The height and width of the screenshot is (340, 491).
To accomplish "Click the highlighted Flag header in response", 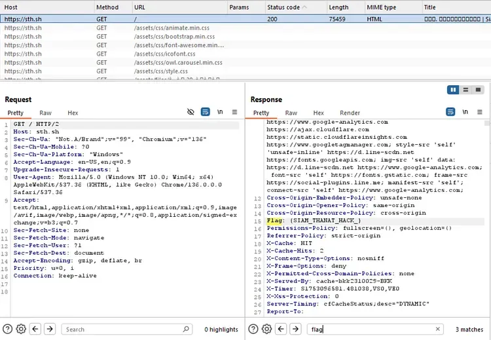I will point(274,221).
